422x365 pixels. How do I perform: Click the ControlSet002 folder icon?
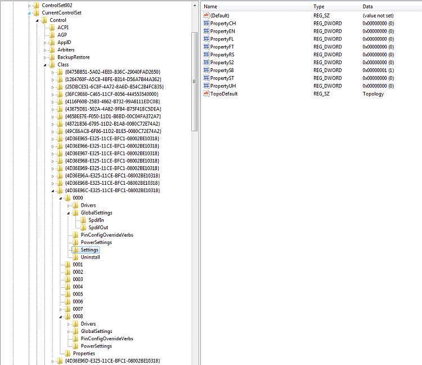37,5
